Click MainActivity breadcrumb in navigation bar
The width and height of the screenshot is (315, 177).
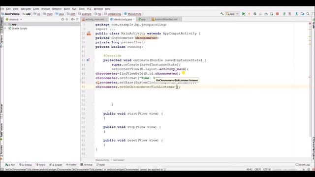[133, 14]
